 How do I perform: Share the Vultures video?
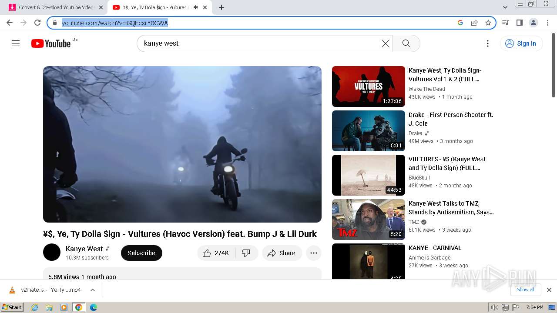click(282, 253)
